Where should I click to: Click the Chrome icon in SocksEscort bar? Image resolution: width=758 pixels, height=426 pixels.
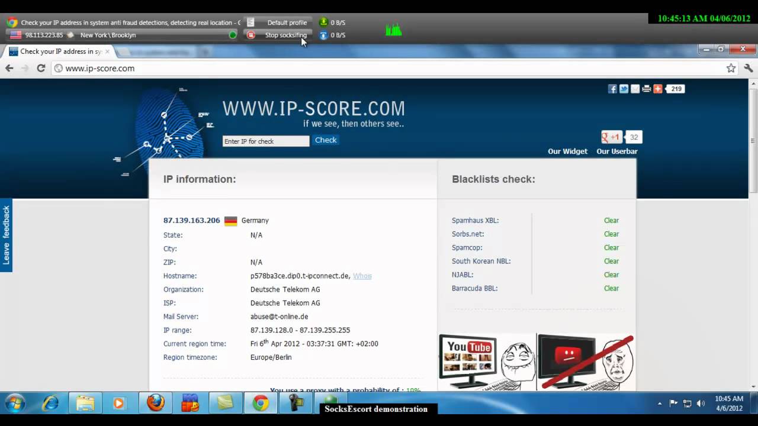[x=12, y=22]
